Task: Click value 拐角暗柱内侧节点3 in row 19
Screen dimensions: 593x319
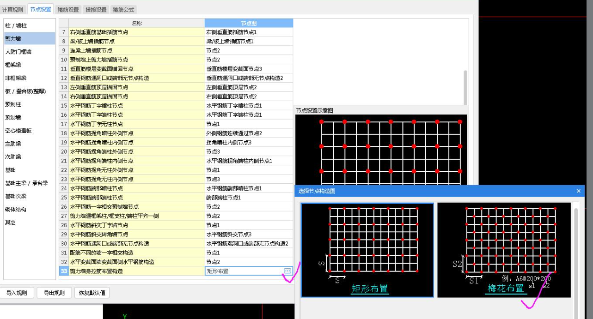Action: tap(249, 142)
